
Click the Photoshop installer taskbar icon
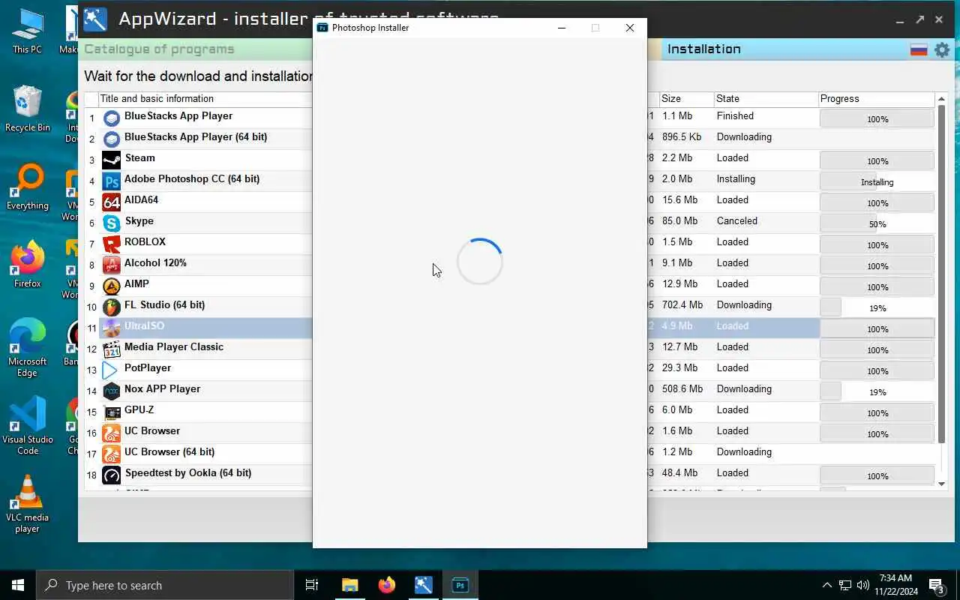(x=460, y=585)
